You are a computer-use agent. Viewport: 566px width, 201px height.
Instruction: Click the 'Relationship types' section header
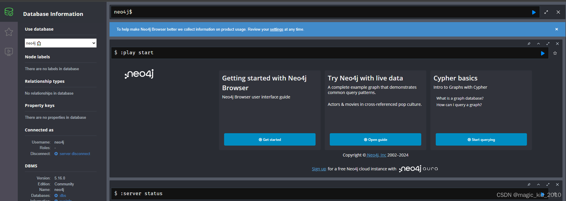[x=45, y=81]
